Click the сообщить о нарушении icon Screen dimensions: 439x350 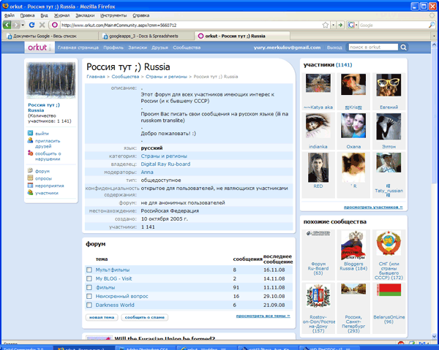(30, 153)
